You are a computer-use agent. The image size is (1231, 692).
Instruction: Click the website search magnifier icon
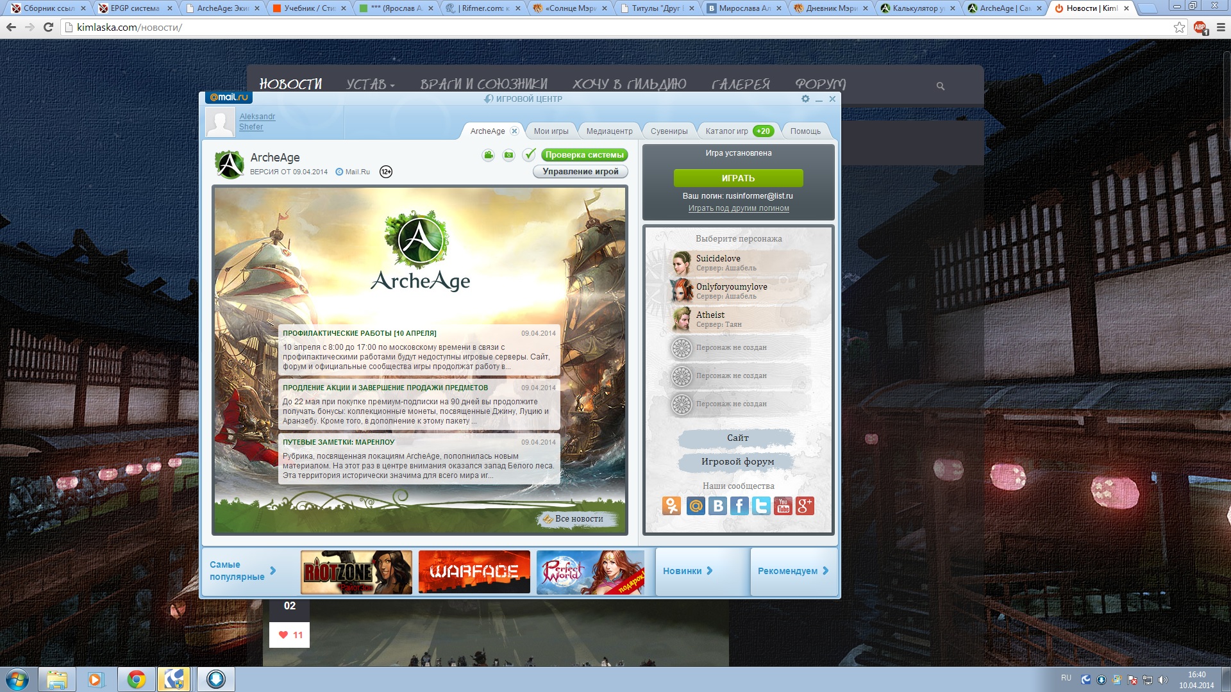941,86
